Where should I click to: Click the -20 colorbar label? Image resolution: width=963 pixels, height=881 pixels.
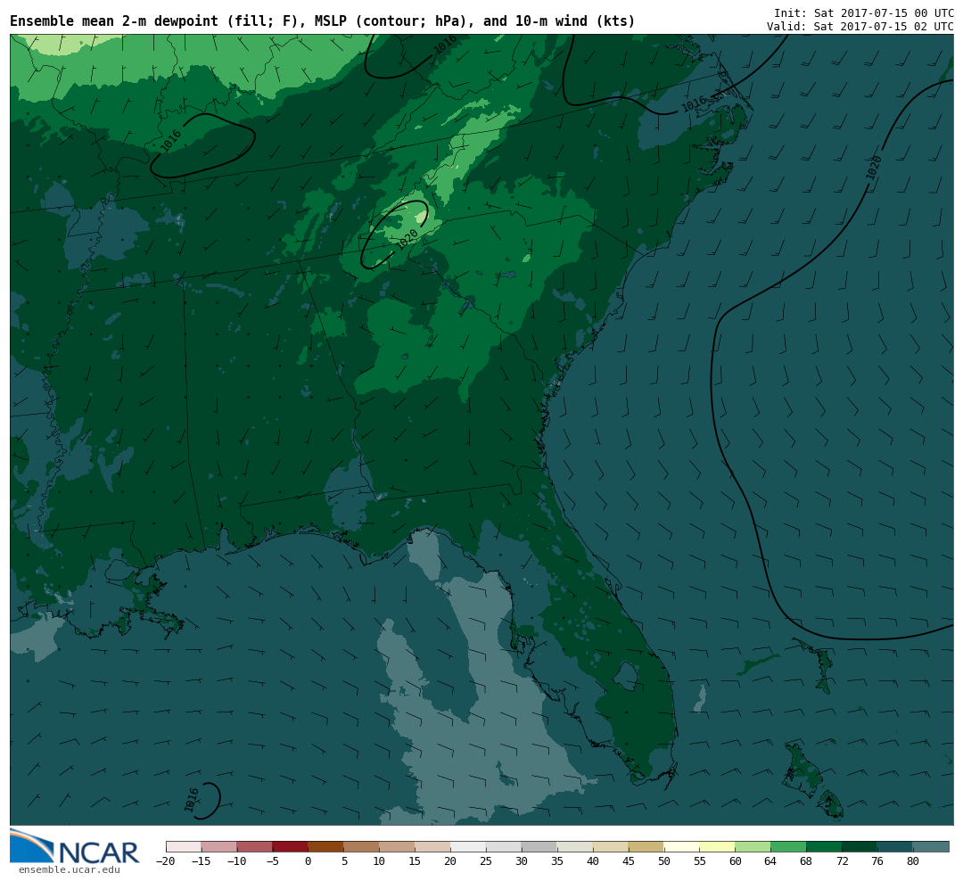pyautogui.click(x=166, y=861)
